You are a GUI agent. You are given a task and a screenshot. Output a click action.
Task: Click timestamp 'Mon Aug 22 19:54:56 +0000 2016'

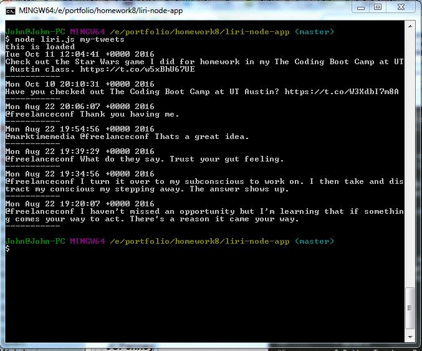pos(80,129)
